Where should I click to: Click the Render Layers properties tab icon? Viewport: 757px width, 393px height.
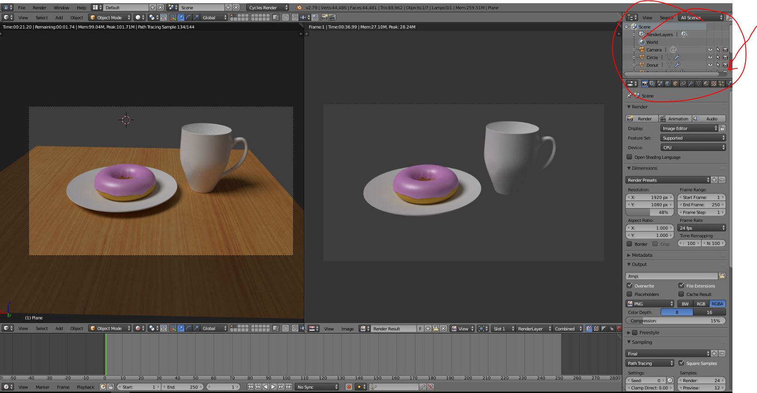pos(652,84)
